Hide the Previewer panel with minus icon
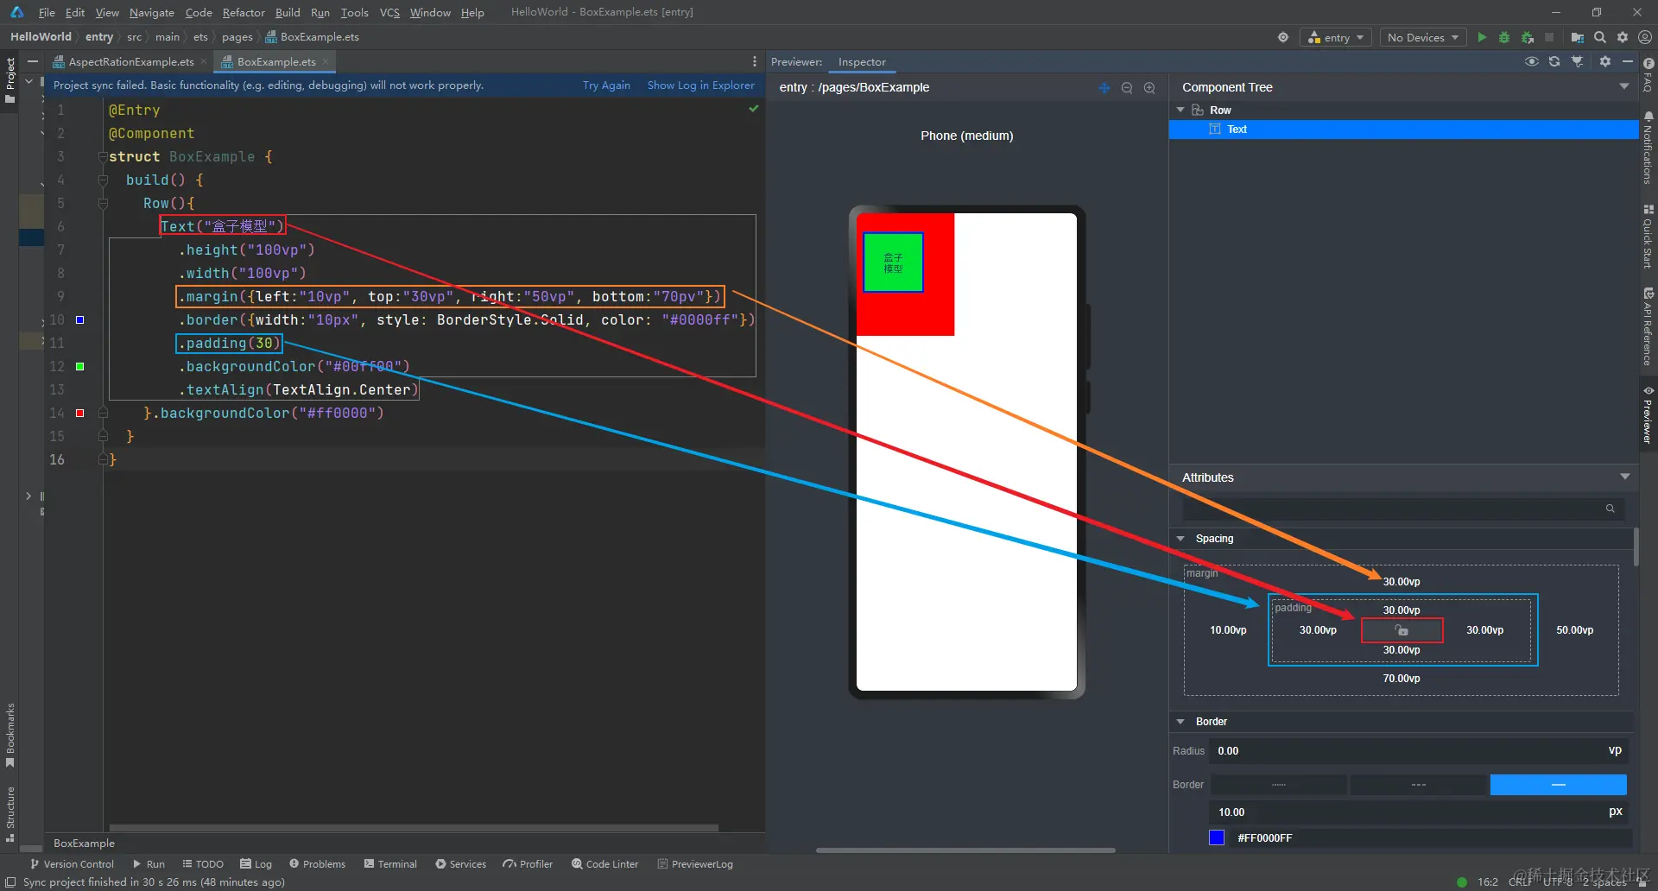 (x=1628, y=61)
